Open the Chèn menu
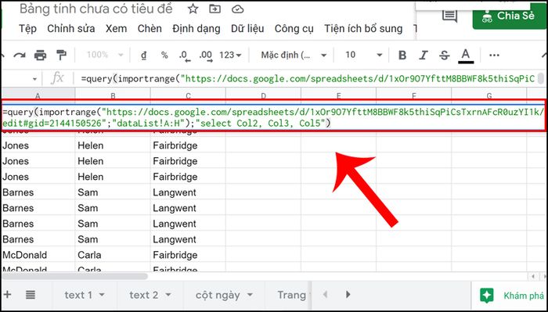Screen dimensions: 548x312 click(150, 29)
